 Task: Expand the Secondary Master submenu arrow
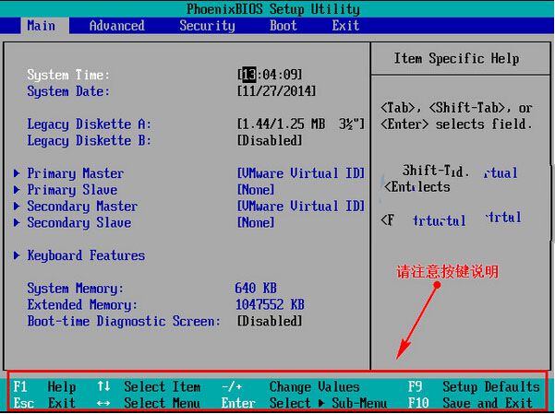coord(17,207)
